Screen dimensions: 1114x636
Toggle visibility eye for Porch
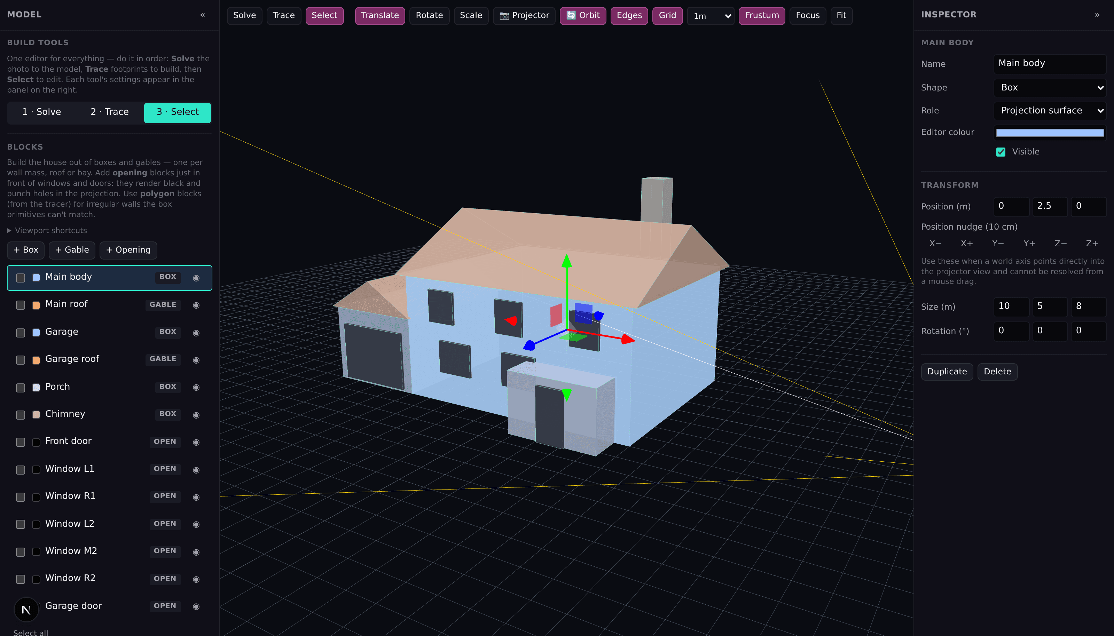click(x=196, y=388)
